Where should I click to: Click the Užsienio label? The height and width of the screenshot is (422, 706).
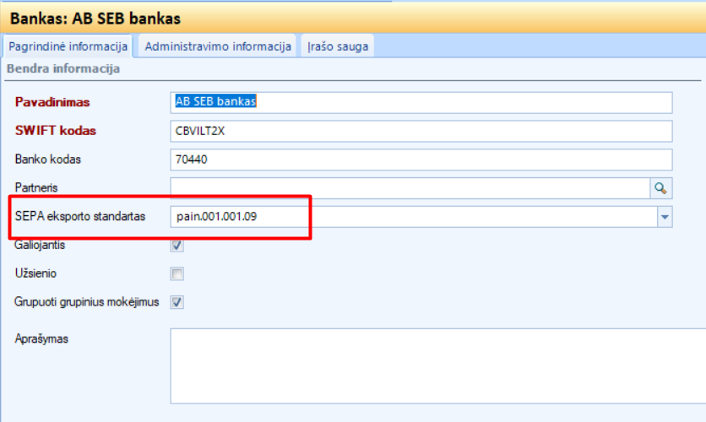click(35, 273)
